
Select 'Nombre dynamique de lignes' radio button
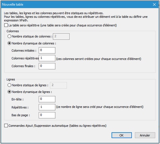9,92
